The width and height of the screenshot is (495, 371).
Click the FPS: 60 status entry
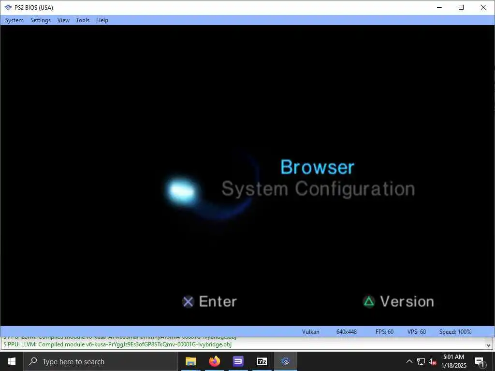pos(384,331)
